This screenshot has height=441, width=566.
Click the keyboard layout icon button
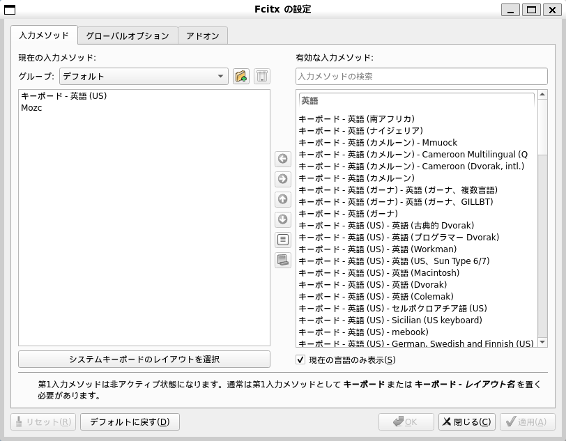(282, 260)
